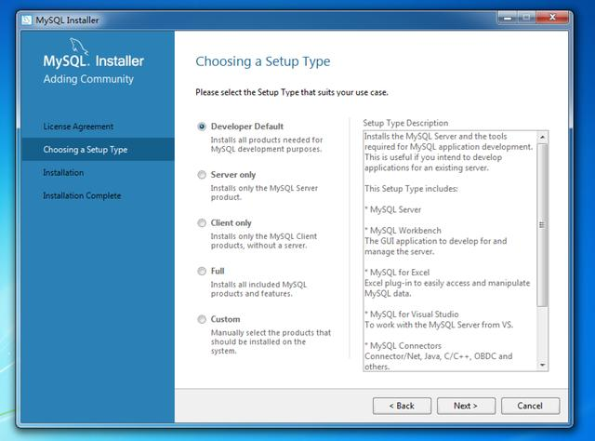The image size is (595, 441).
Task: Cancel the MySQL installation
Action: pyautogui.click(x=530, y=406)
